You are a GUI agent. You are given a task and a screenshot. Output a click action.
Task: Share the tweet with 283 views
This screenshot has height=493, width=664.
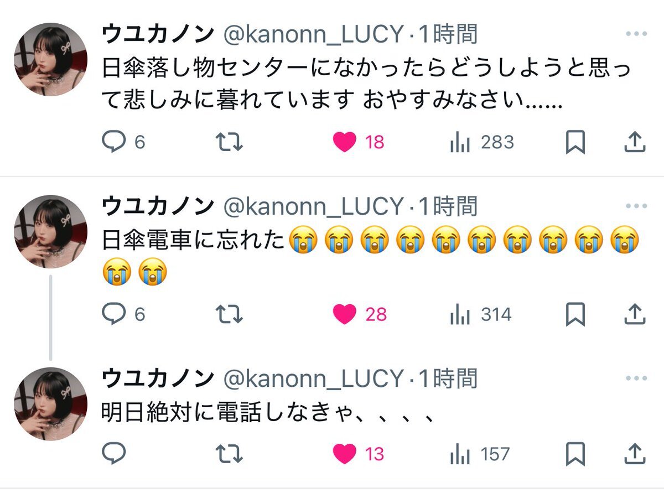coord(635,143)
